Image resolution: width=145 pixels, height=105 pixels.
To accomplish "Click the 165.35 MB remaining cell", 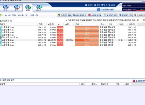I will click(132, 40).
